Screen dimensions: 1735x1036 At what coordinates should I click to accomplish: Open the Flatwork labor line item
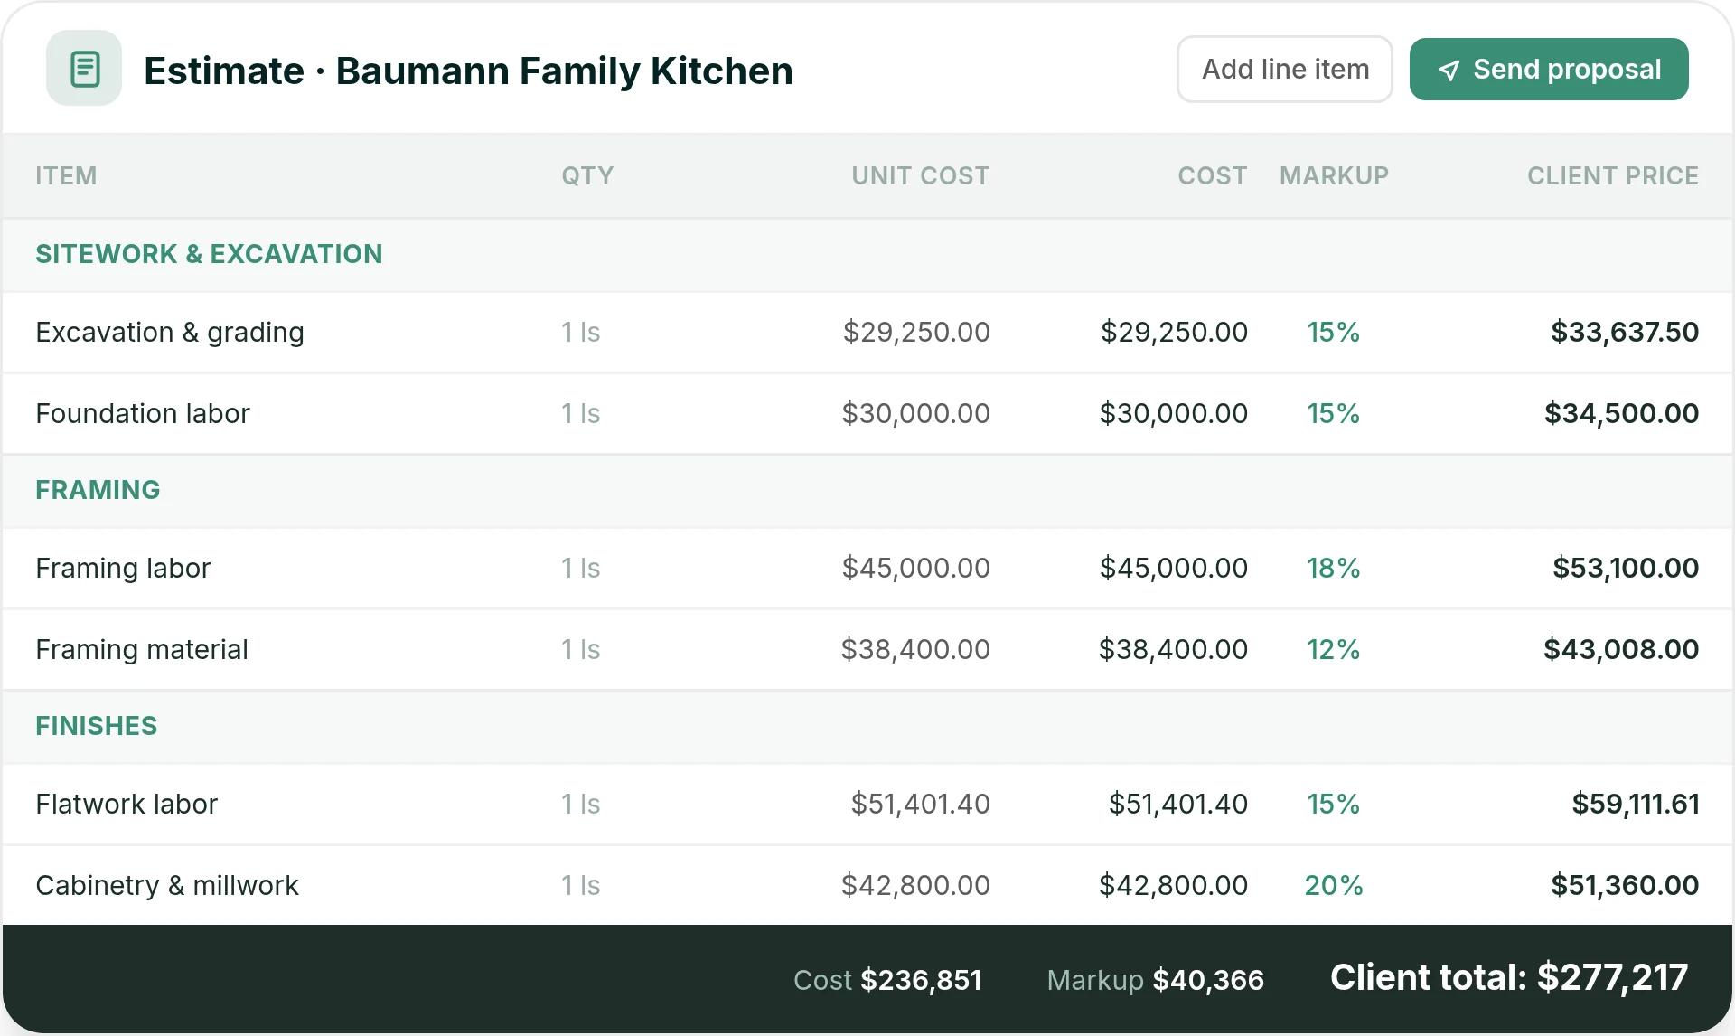(x=867, y=804)
